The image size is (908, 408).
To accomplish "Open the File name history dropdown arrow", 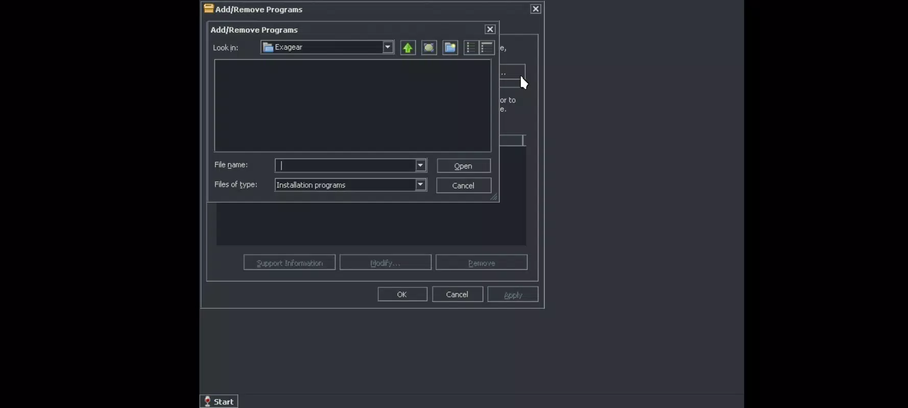I will click(x=420, y=165).
